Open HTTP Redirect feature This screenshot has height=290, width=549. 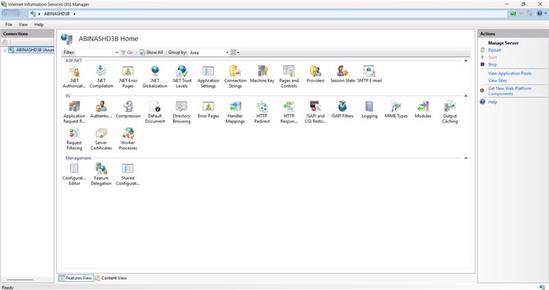tap(262, 112)
